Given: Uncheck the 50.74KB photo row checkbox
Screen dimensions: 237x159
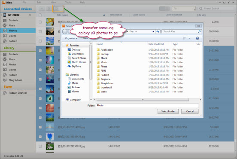Looking at the screenshot, I should point(40,127).
